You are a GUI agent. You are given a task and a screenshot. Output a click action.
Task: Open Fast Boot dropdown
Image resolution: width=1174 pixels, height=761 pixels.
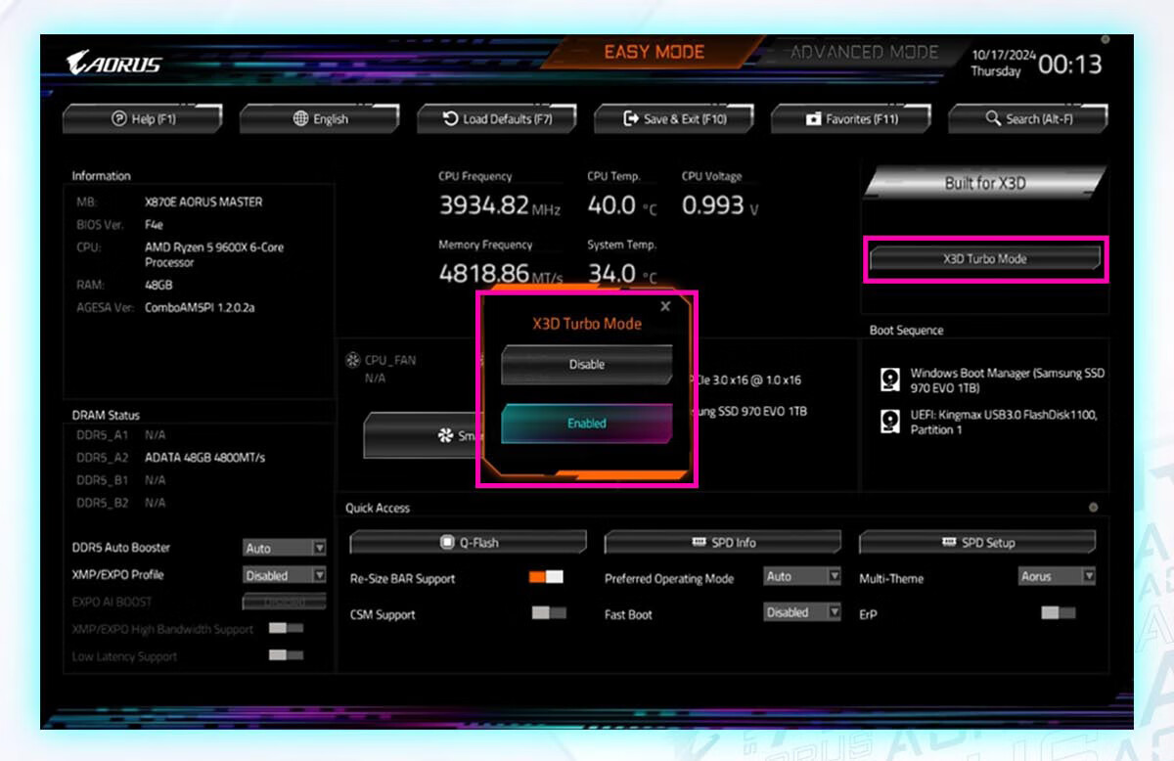(x=802, y=612)
